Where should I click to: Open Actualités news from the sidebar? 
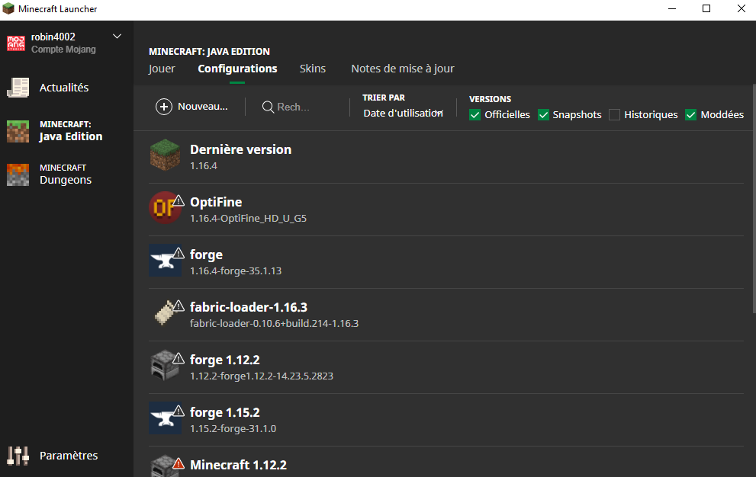coord(64,88)
